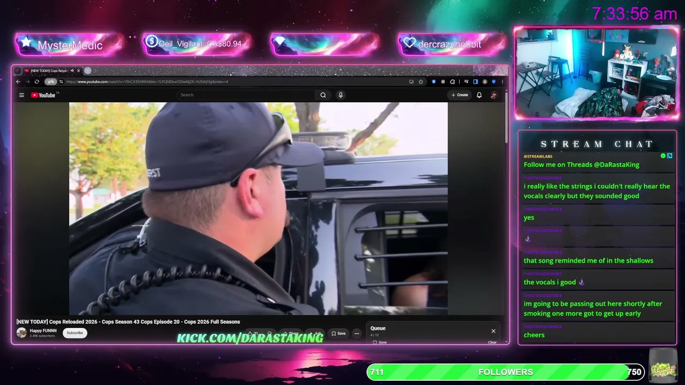The height and width of the screenshot is (385, 685).
Task: Open the YouTube account avatar menu
Action: [x=493, y=95]
